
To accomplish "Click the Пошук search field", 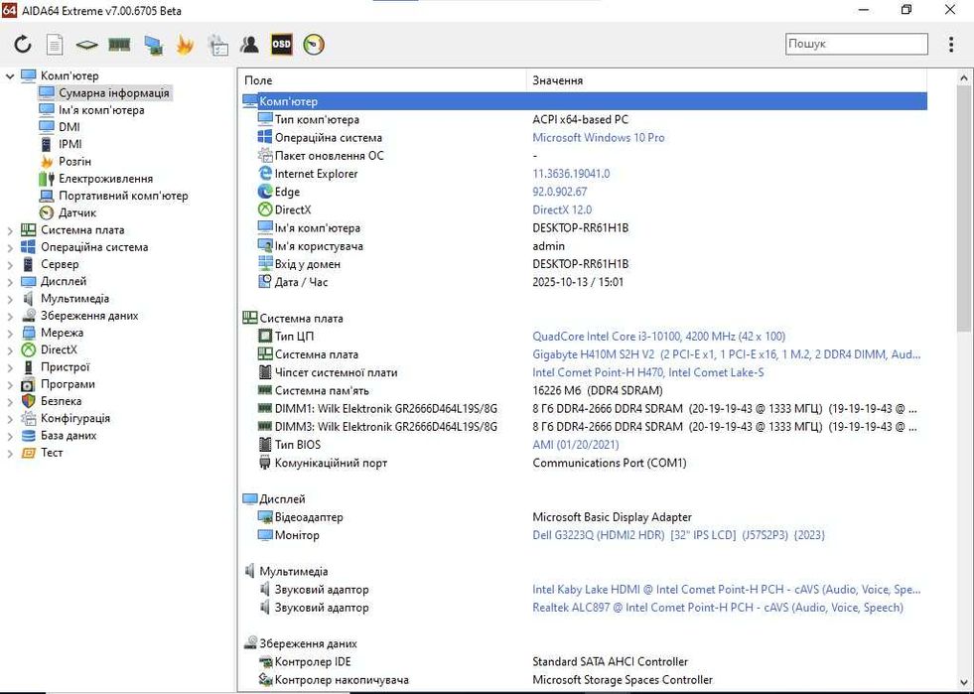I will coord(857,44).
